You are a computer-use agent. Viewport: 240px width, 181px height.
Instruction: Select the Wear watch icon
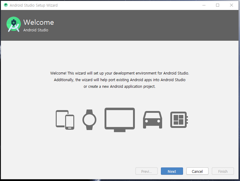89,119
